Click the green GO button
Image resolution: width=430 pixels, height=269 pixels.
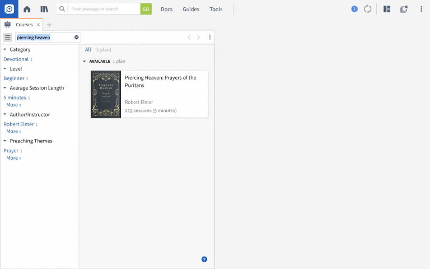point(146,9)
